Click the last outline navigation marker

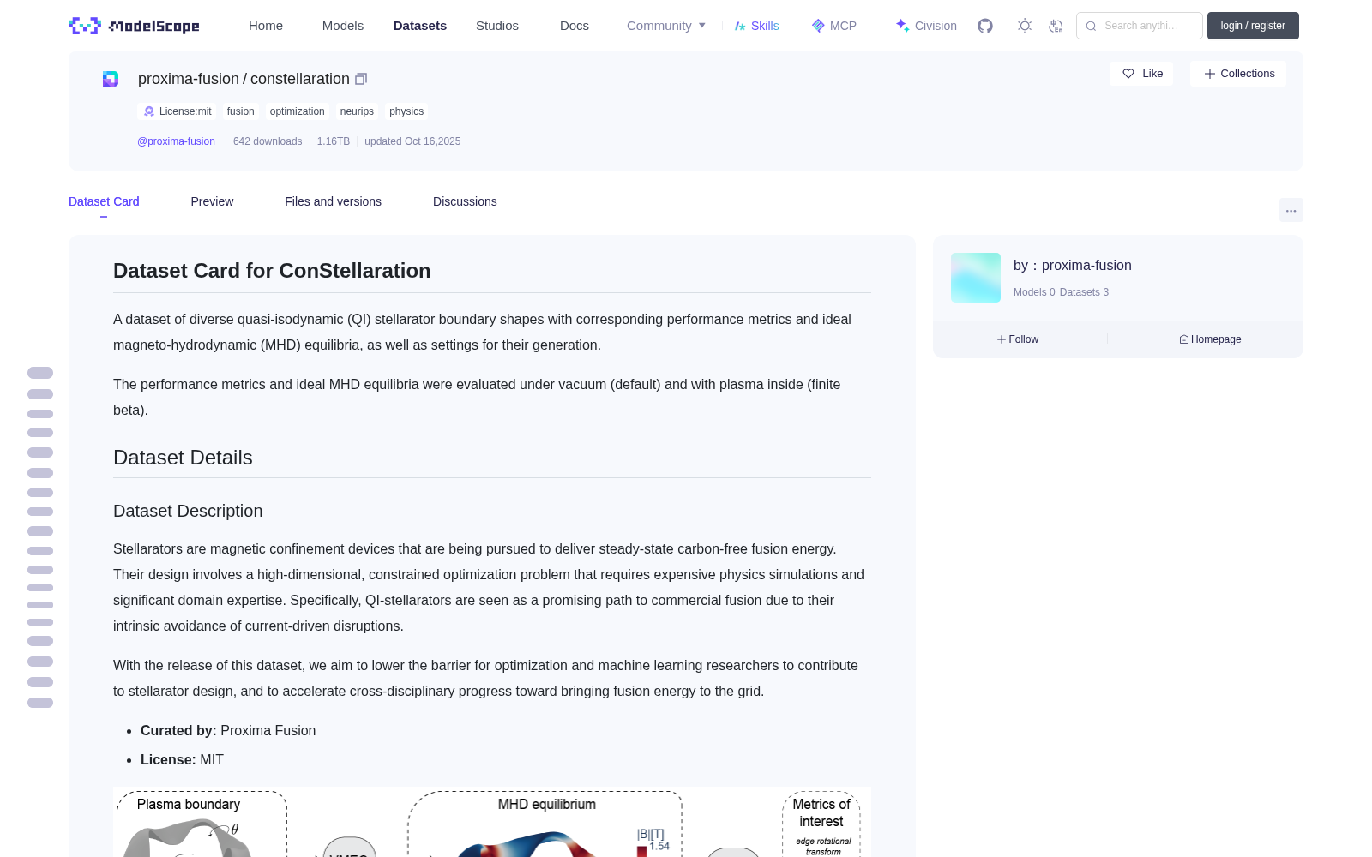tap(40, 703)
